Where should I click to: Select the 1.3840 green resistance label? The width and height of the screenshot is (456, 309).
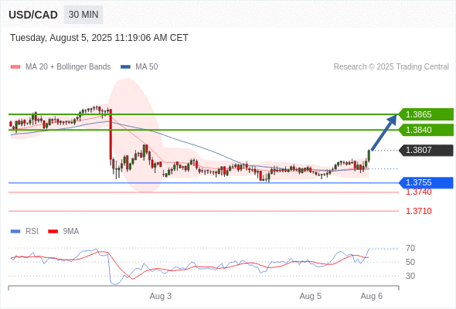426,130
